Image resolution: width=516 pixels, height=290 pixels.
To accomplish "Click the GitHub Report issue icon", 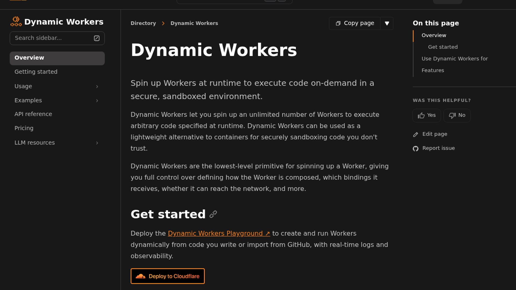I will click(415, 148).
